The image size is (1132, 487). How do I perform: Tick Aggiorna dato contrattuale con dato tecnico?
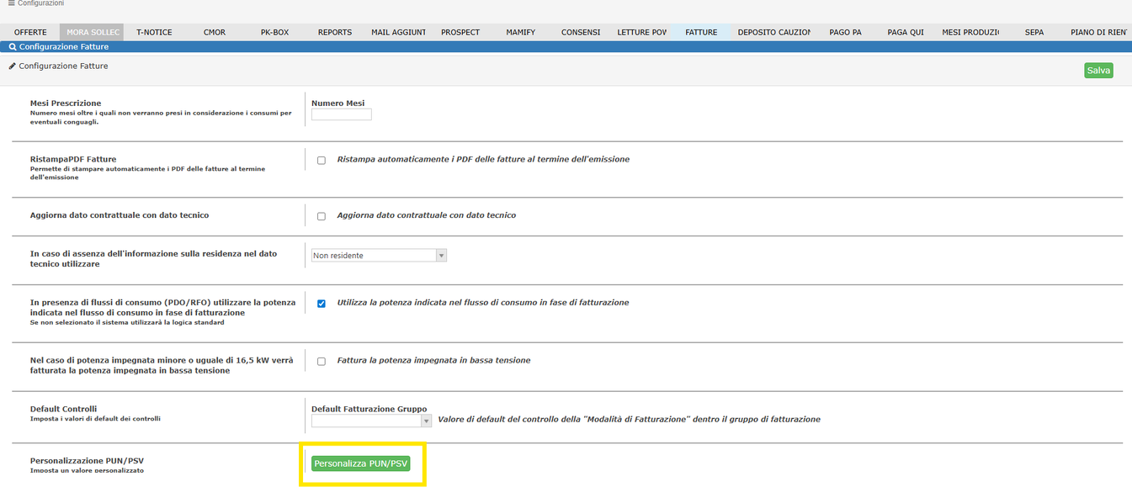[x=322, y=216]
